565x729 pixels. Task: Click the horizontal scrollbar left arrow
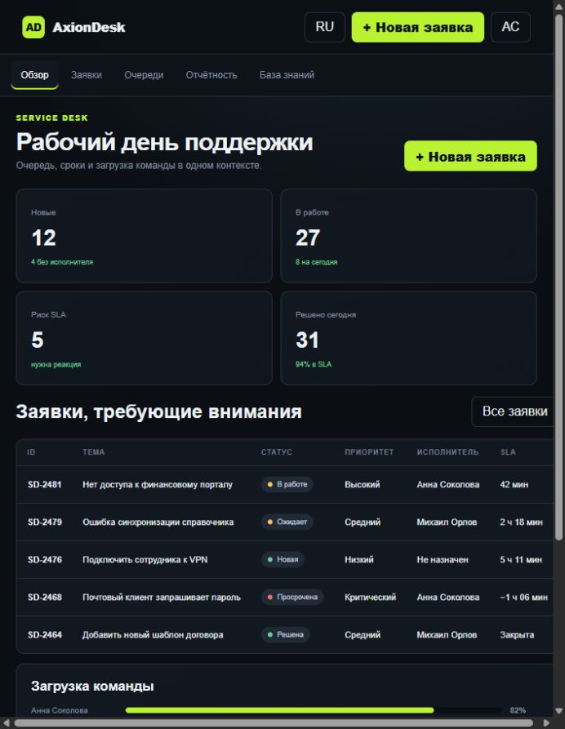click(x=6, y=723)
